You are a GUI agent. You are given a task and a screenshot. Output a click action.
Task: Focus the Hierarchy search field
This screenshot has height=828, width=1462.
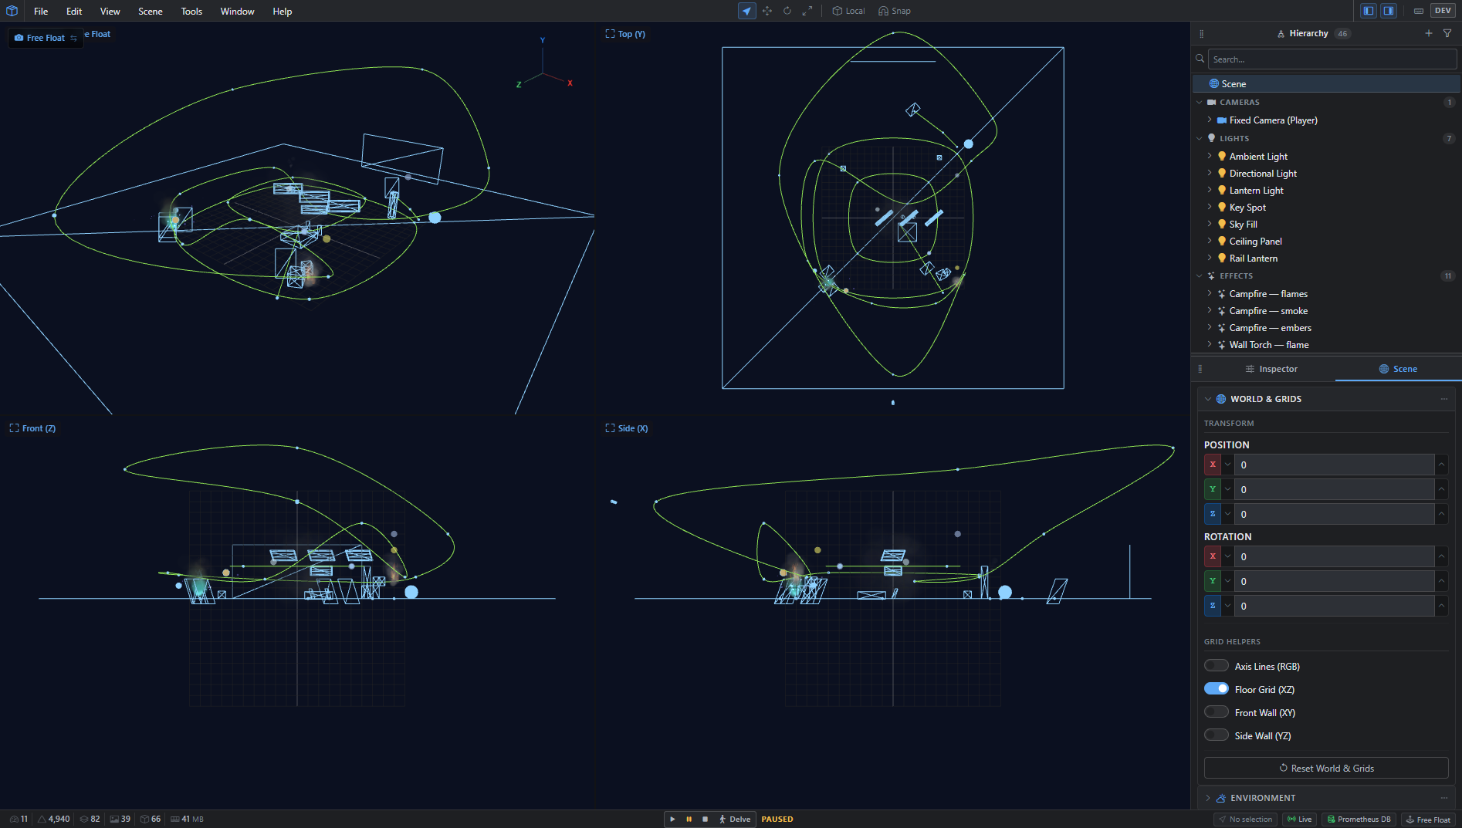pyautogui.click(x=1332, y=59)
